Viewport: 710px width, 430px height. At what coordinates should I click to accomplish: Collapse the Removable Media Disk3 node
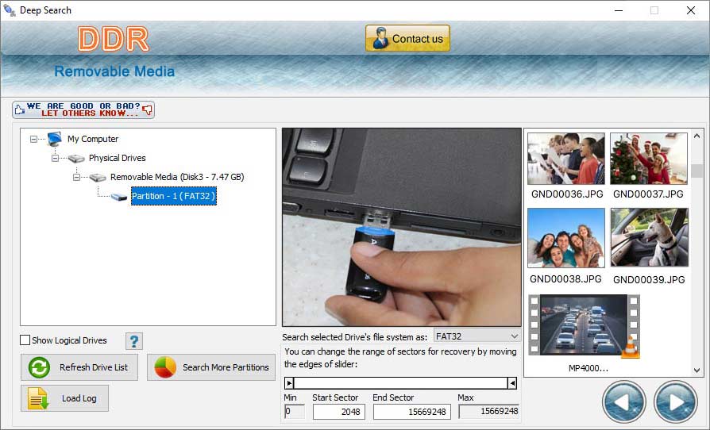pos(76,177)
